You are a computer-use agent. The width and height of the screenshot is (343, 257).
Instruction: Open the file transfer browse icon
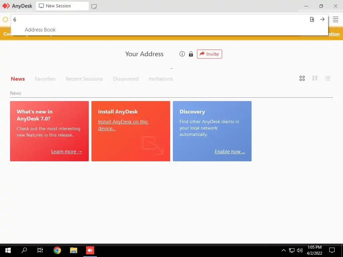point(312,19)
